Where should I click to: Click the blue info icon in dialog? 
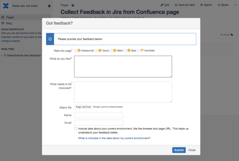(50, 39)
